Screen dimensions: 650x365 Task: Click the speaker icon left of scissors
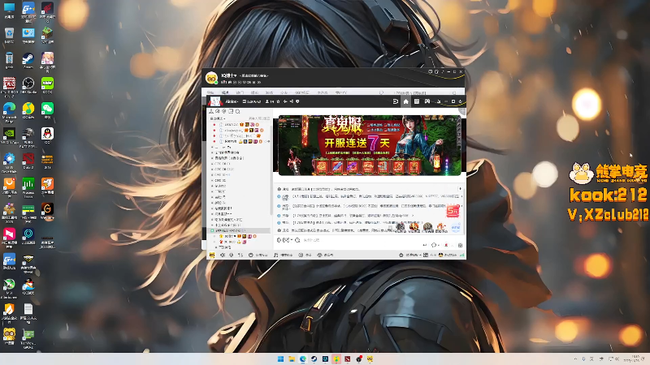279,240
